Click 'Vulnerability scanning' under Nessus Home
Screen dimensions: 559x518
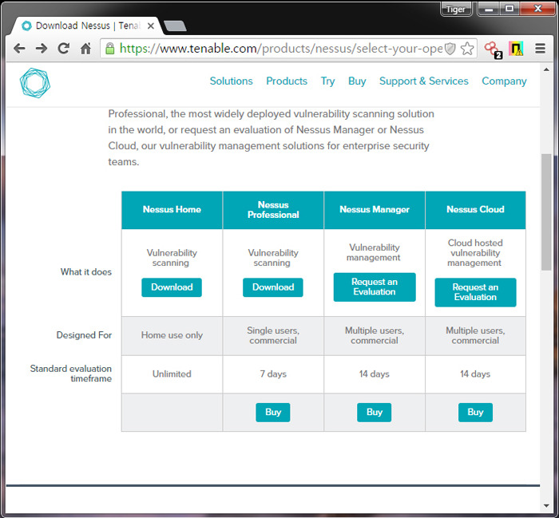point(172,258)
